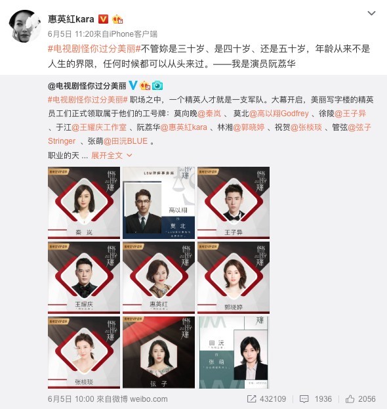Open the @高以翔Godfrey mention link

click(x=279, y=114)
